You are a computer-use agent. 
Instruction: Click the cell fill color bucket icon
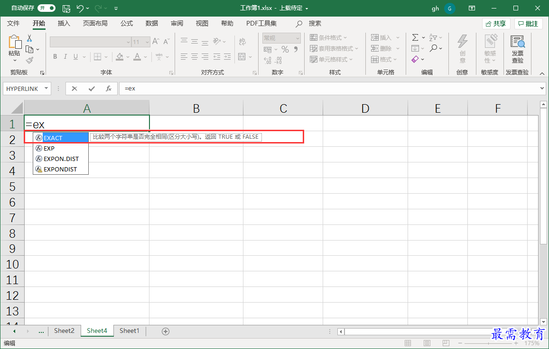click(x=120, y=57)
